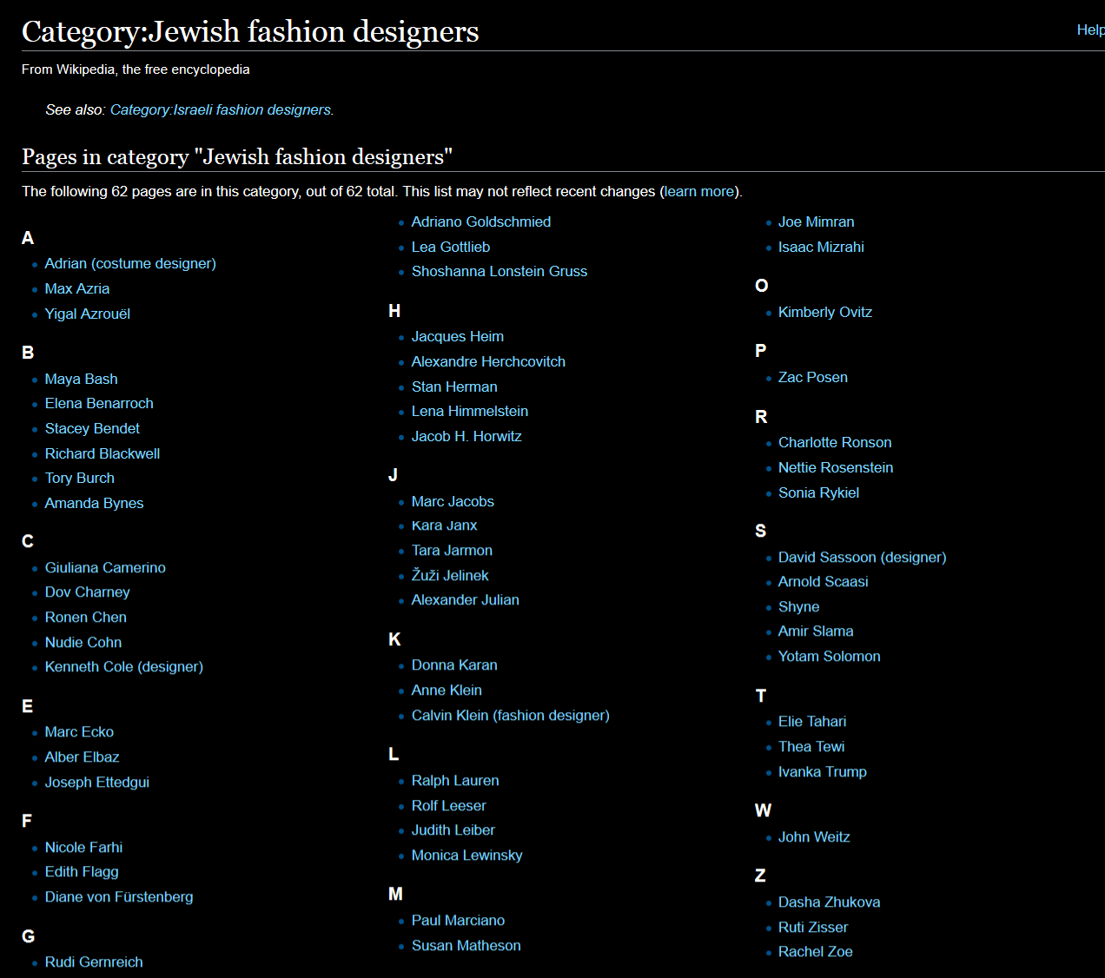
Task: Open Kenneth Cole (designer) page
Action: [x=124, y=666]
